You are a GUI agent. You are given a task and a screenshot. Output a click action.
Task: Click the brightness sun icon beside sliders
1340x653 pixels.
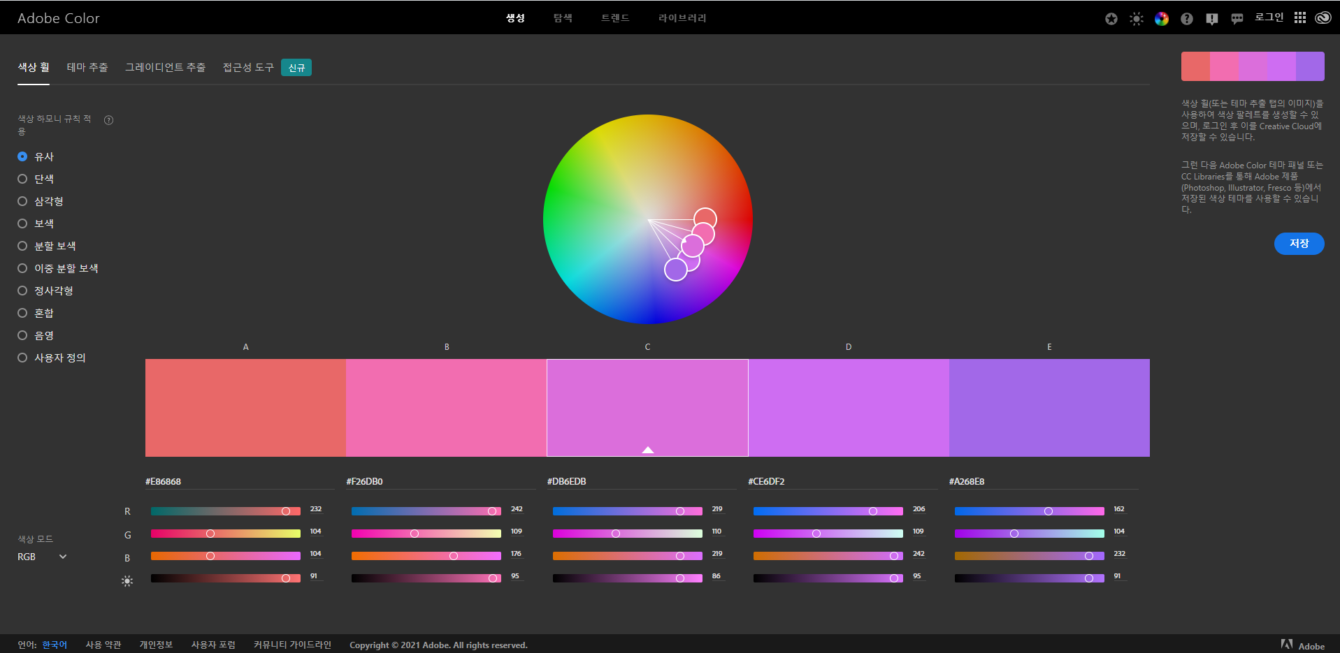tap(127, 581)
